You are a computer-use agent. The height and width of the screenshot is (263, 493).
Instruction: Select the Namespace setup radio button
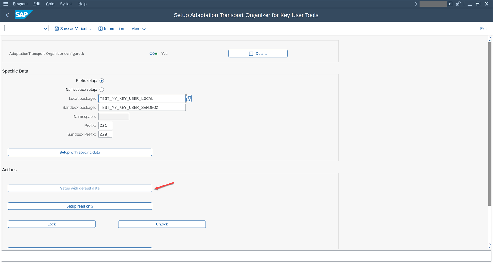tap(102, 90)
